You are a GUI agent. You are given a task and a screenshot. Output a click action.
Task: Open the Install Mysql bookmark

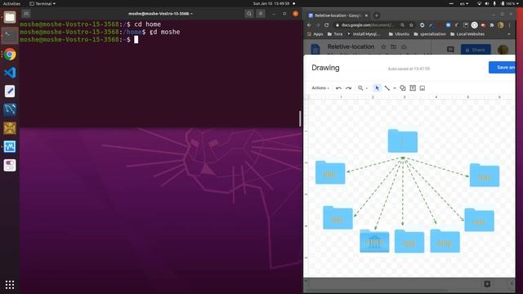[x=364, y=34]
